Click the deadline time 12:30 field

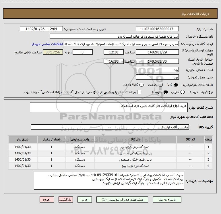[x=114, y=52]
